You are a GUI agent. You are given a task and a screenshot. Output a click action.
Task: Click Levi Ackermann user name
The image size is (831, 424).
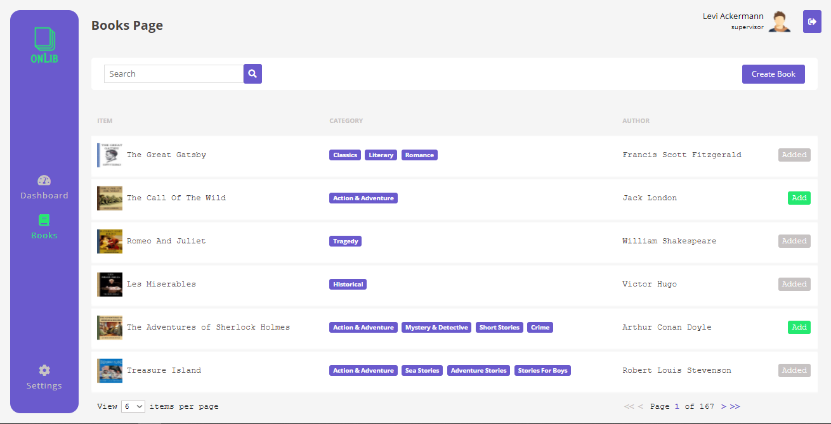(733, 16)
